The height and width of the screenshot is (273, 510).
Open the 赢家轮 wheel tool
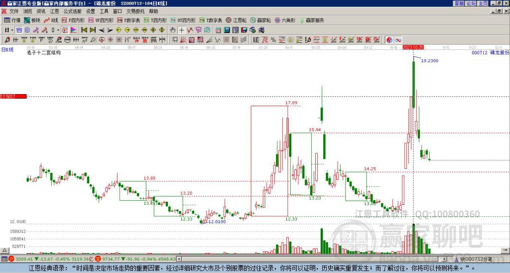pos(261,20)
